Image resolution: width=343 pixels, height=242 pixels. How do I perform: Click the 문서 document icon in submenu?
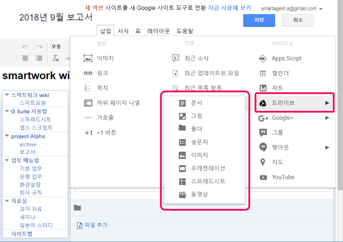[x=182, y=103]
